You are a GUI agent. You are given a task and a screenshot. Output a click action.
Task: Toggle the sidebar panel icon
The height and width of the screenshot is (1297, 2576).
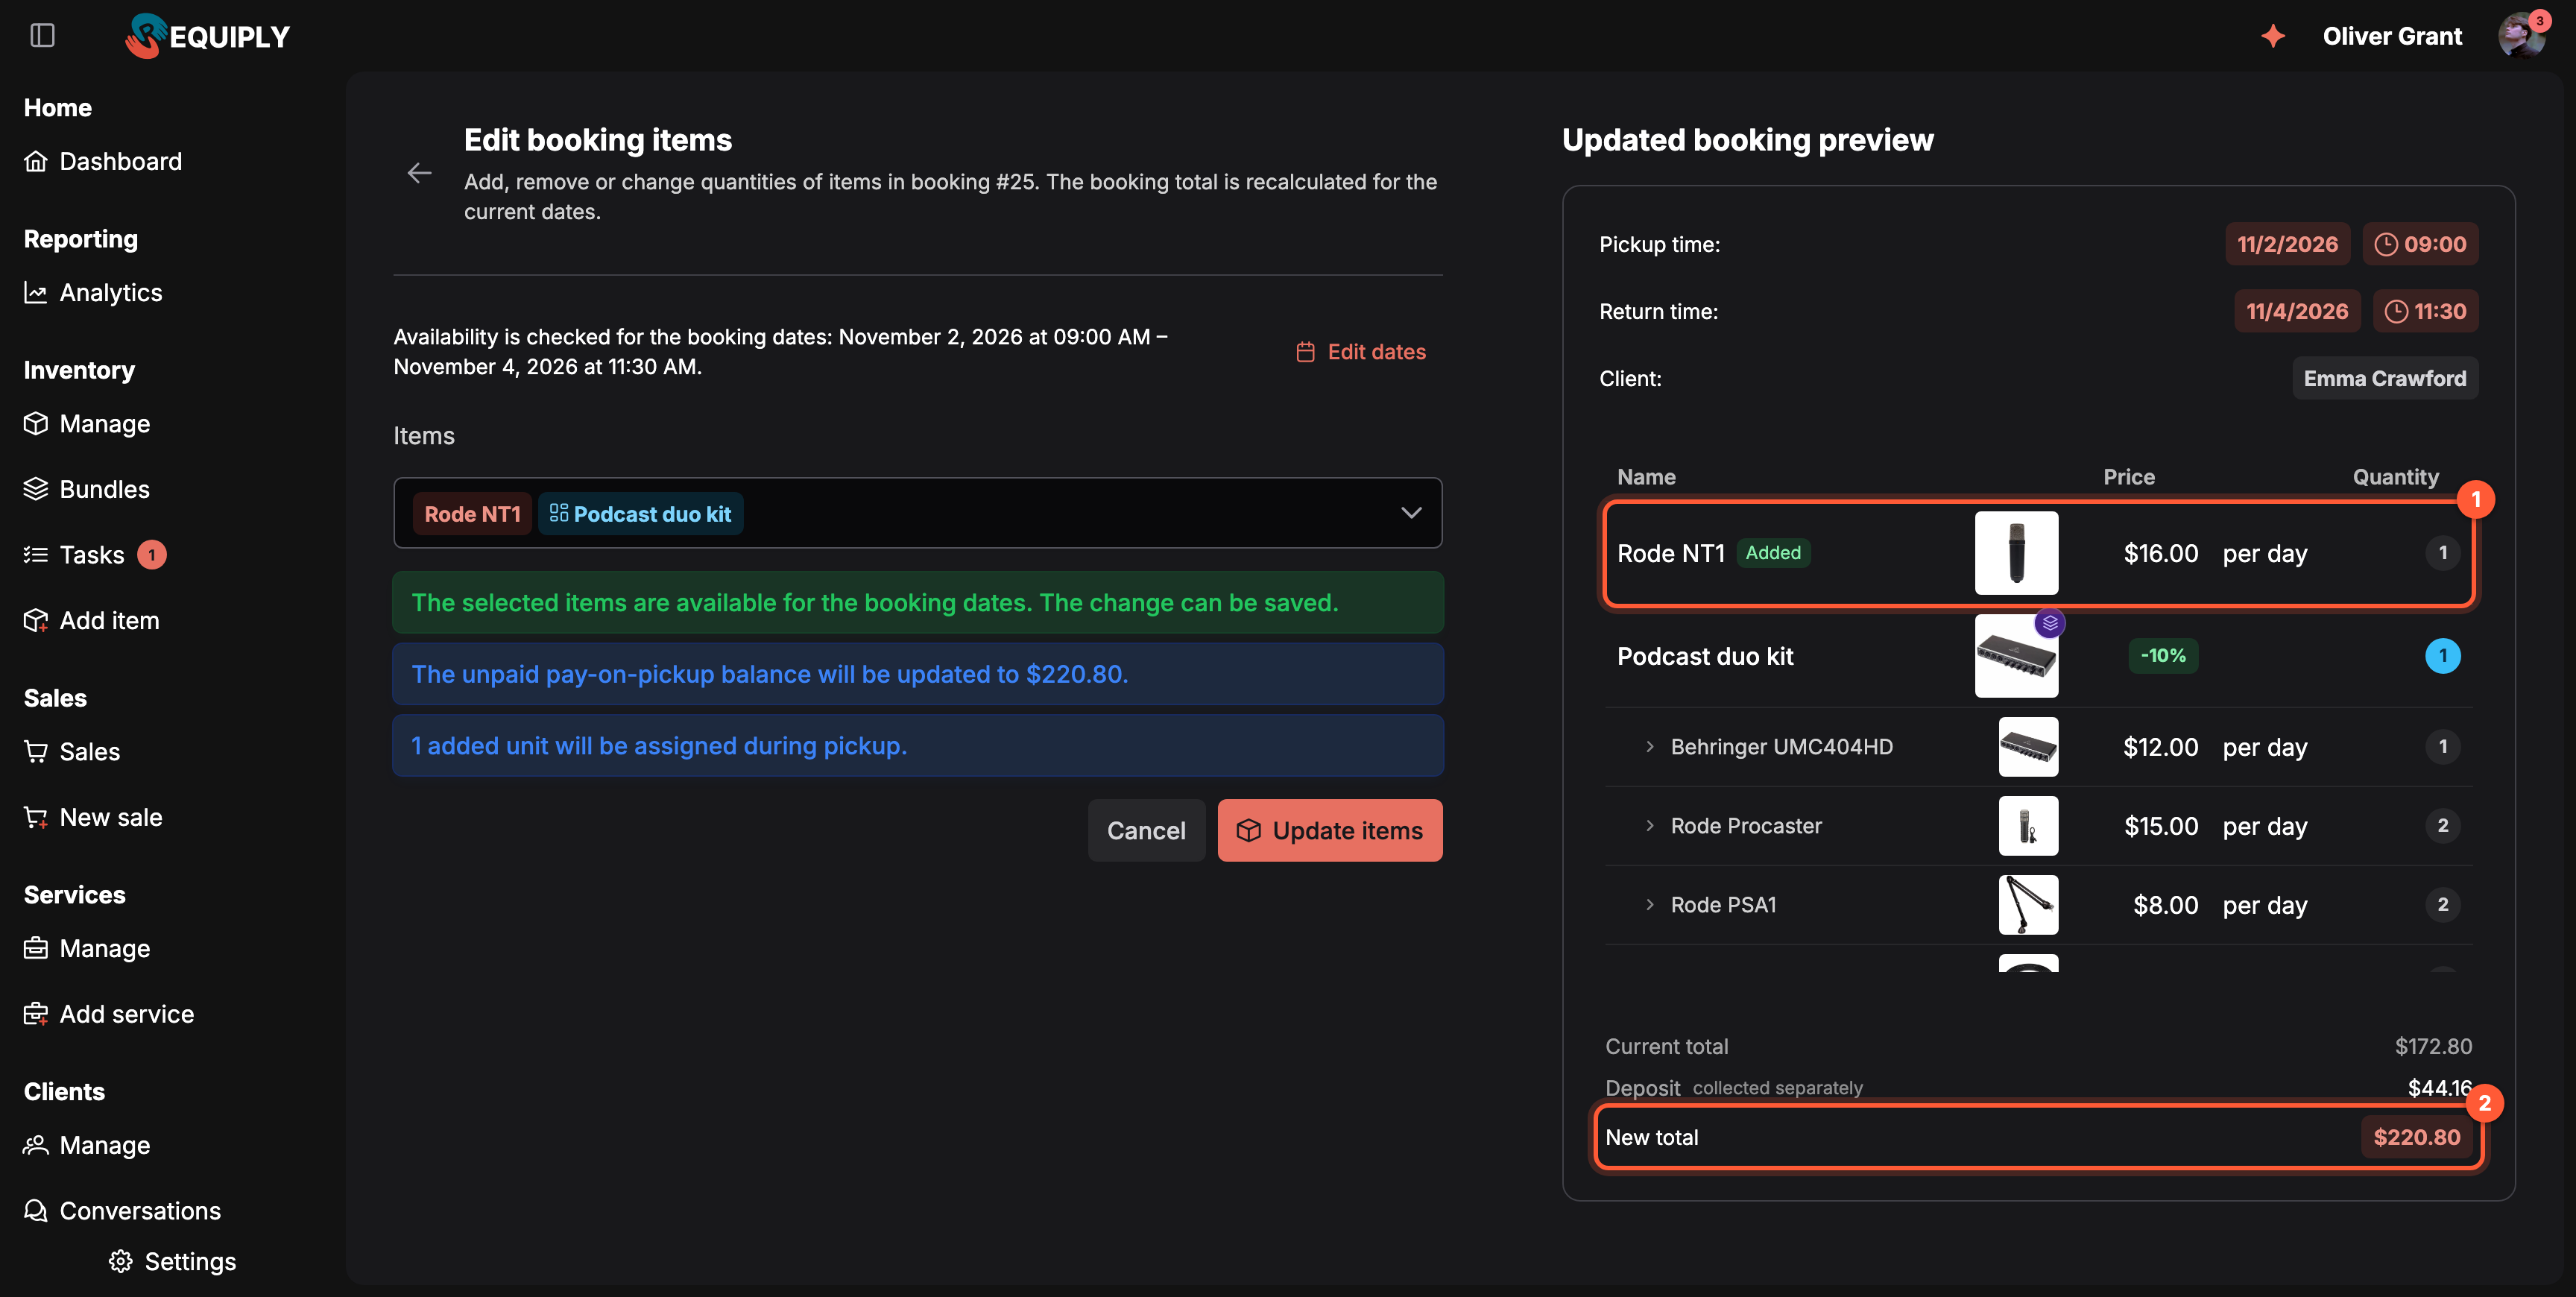[42, 36]
